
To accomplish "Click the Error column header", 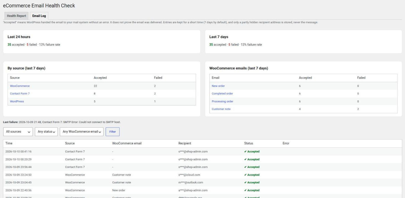I will click(x=286, y=143).
